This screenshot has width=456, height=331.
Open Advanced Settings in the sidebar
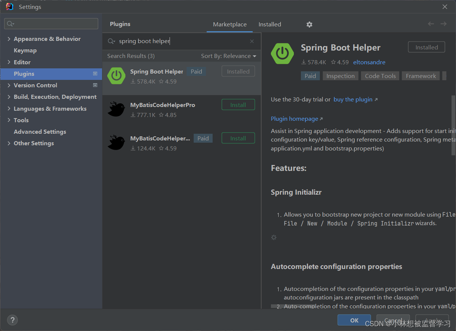coord(40,132)
